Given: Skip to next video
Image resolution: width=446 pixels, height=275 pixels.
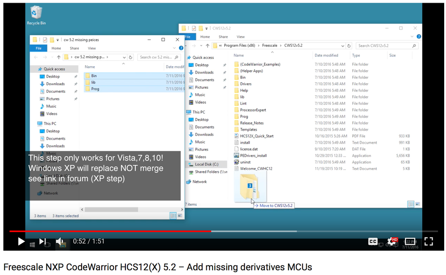Looking at the screenshot, I should 42,242.
